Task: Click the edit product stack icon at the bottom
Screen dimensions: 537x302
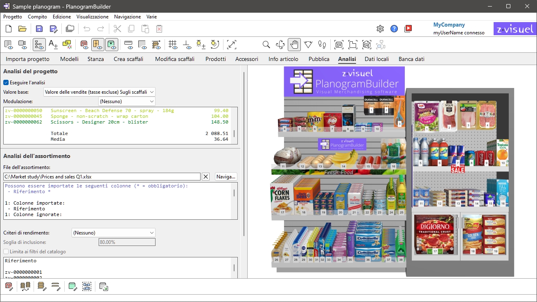Action: (x=42, y=286)
